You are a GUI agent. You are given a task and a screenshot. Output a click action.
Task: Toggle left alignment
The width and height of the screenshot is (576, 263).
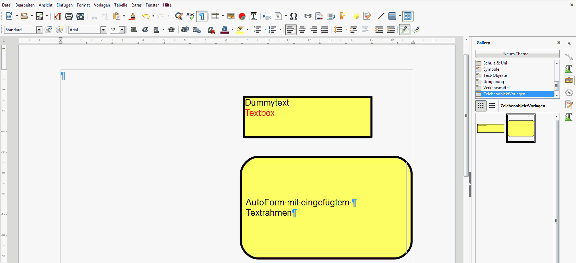[291, 30]
